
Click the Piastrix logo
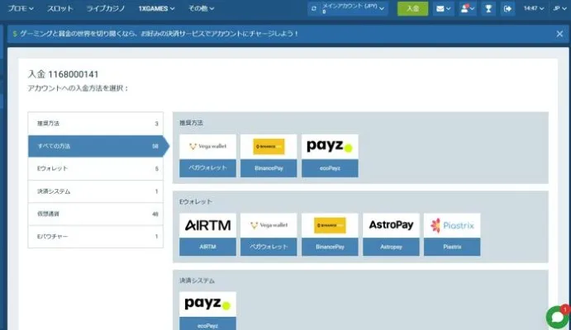coord(452,225)
